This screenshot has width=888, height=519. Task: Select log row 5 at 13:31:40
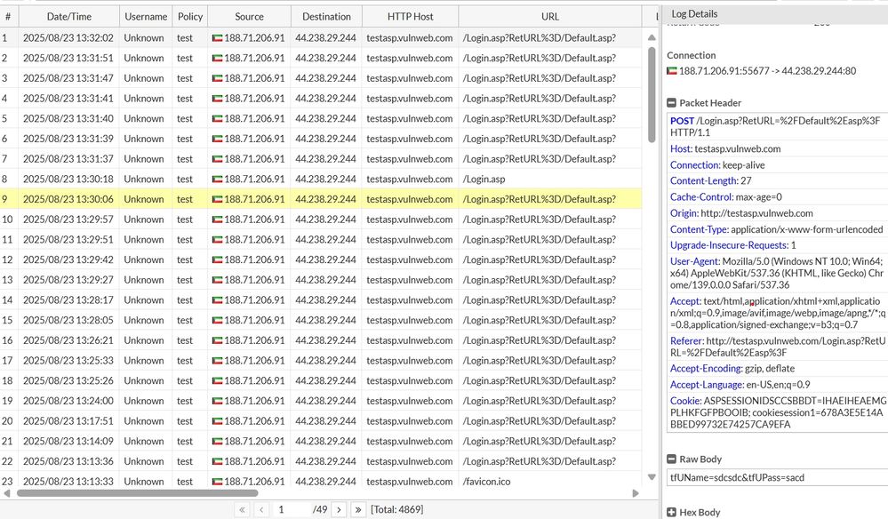(321, 119)
